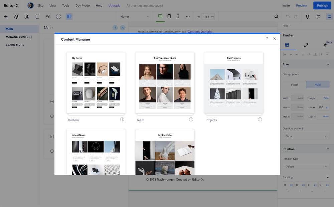
Task: Click the zoom magnifier icon
Action: click(x=276, y=16)
